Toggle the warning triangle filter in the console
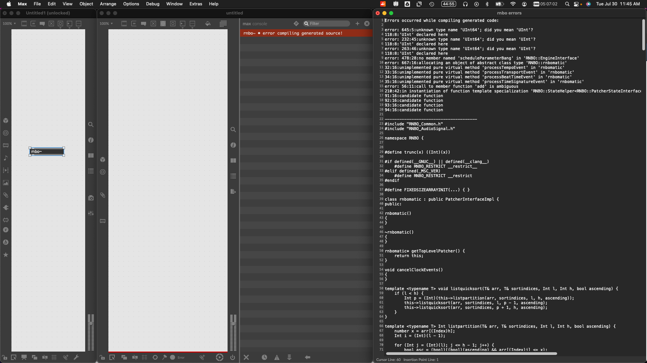 [x=277, y=357]
